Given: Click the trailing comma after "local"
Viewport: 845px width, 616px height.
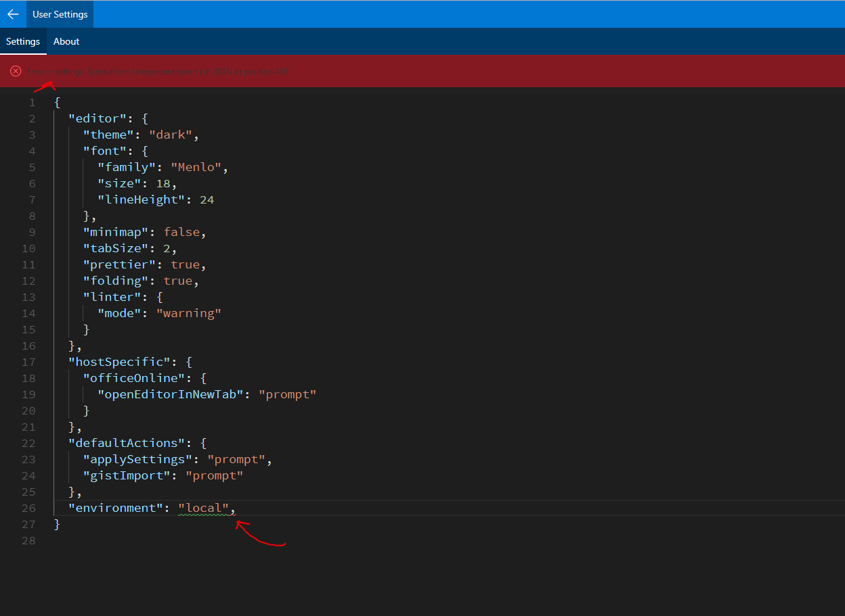Looking at the screenshot, I should coord(234,507).
